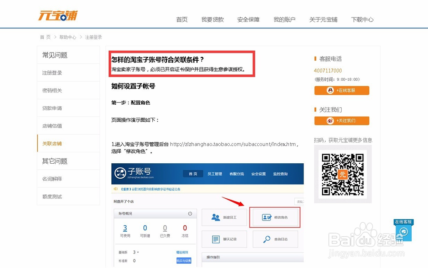
Task: Click the 账号概况 panel title
Action: pyautogui.click(x=125, y=213)
